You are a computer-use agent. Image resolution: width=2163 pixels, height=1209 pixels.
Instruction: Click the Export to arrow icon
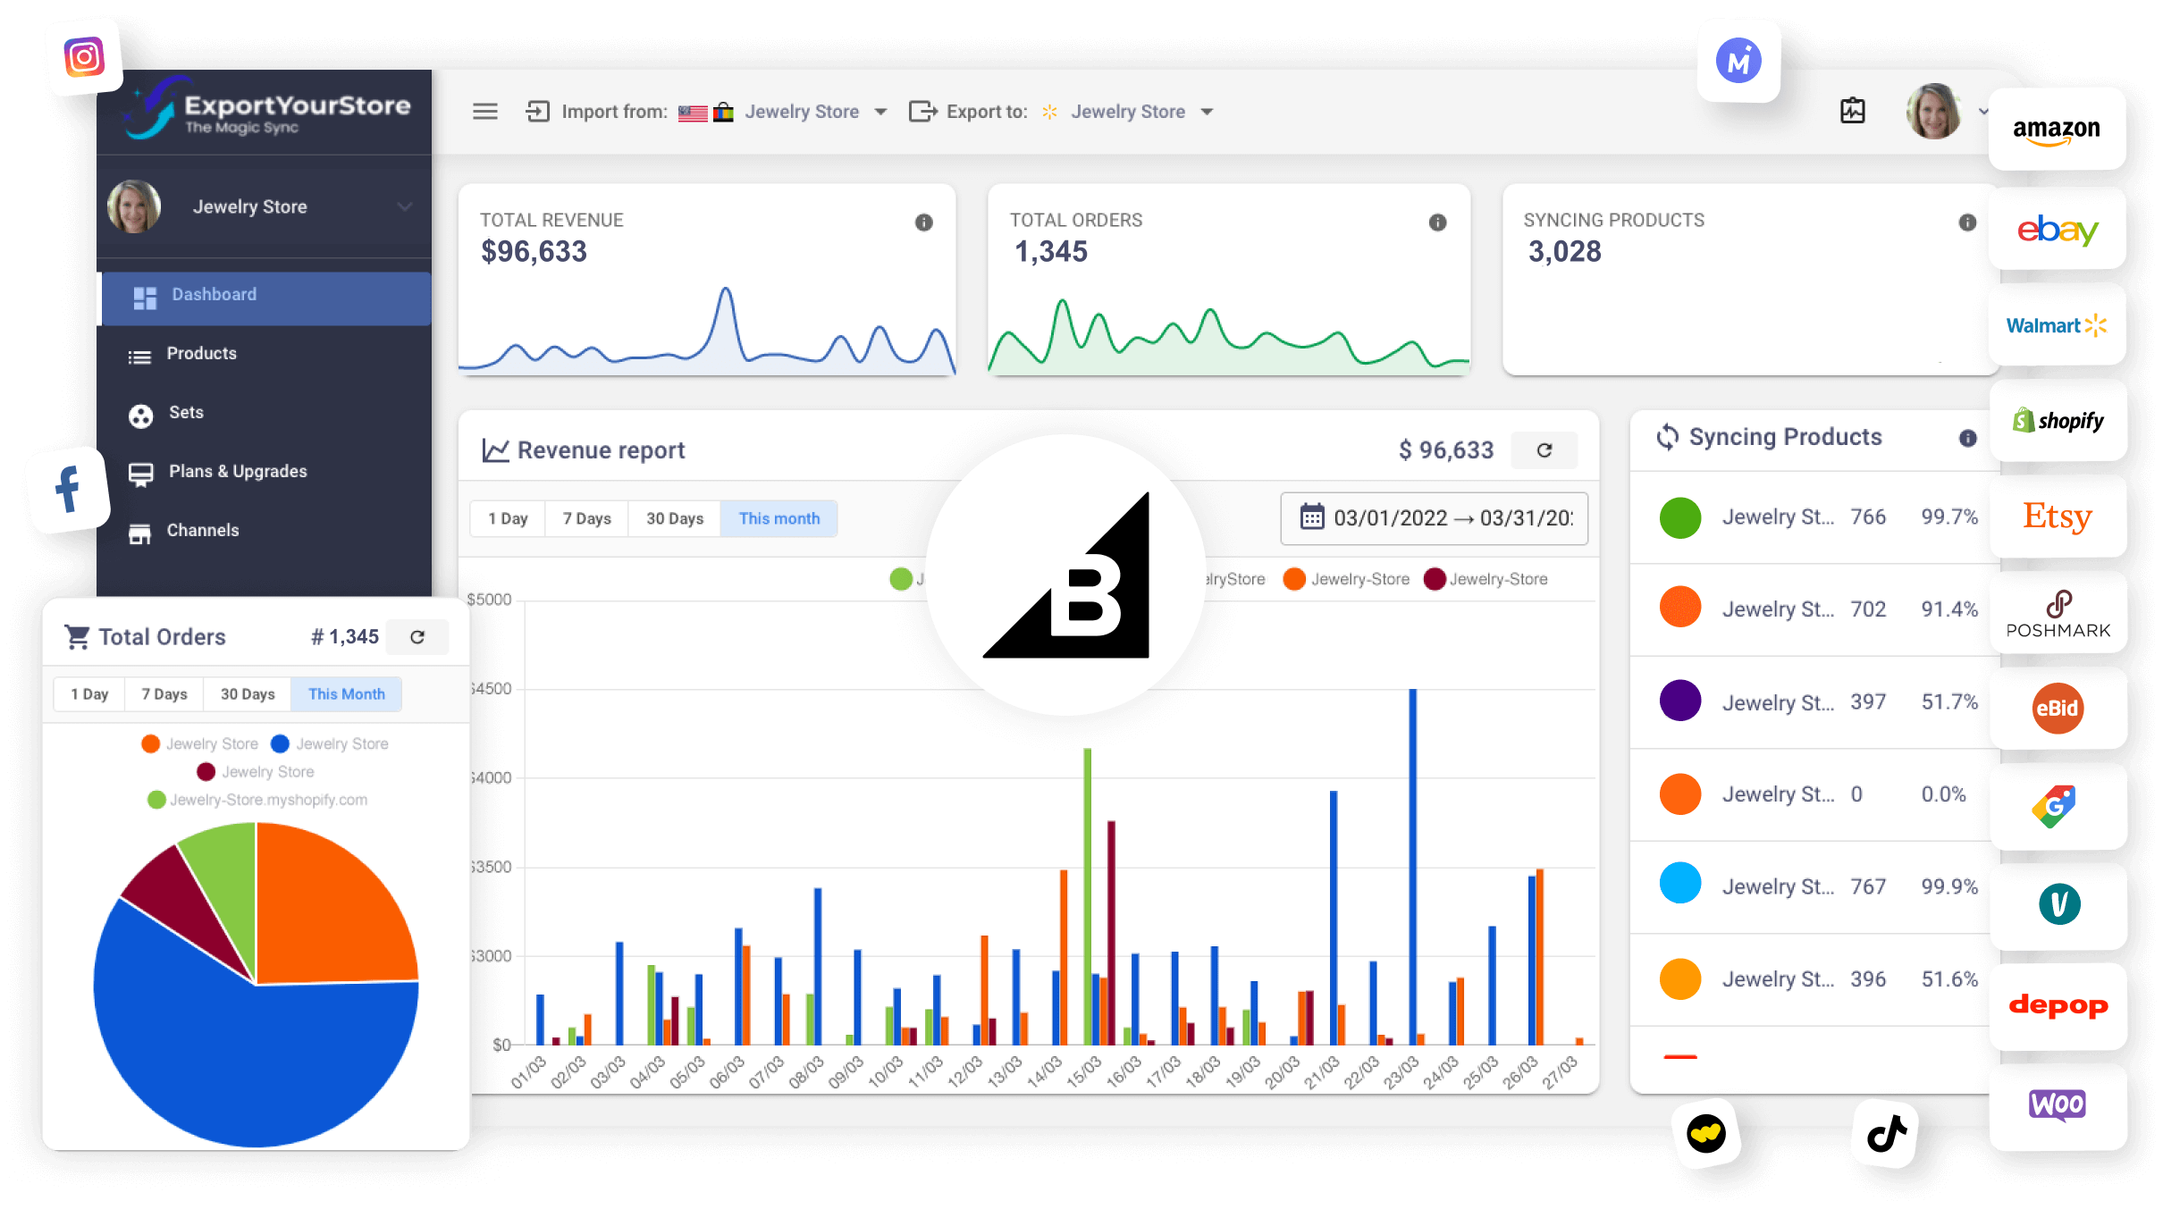pos(922,112)
